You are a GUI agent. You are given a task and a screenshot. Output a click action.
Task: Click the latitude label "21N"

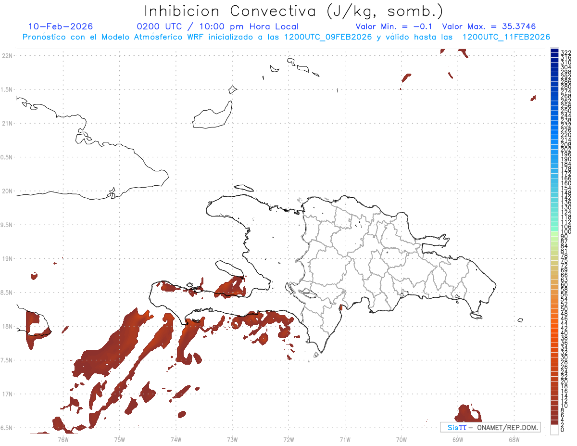pos(7,123)
